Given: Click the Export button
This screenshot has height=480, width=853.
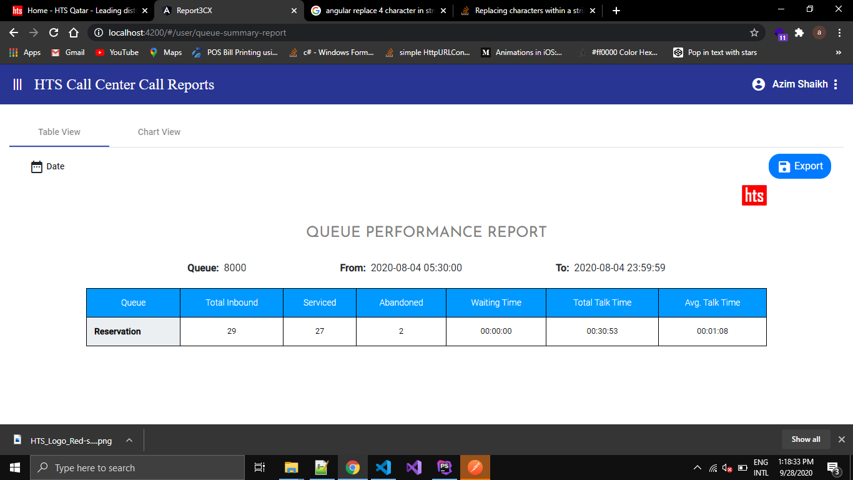Looking at the screenshot, I should coord(799,166).
